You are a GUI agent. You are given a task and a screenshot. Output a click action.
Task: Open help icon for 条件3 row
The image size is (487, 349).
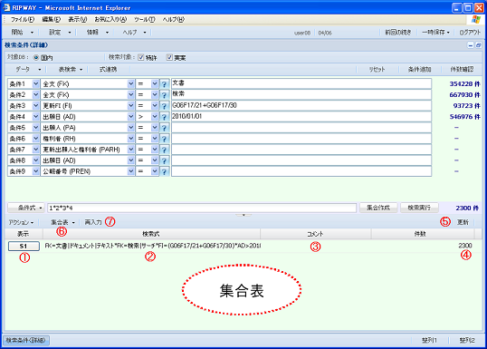click(x=165, y=106)
